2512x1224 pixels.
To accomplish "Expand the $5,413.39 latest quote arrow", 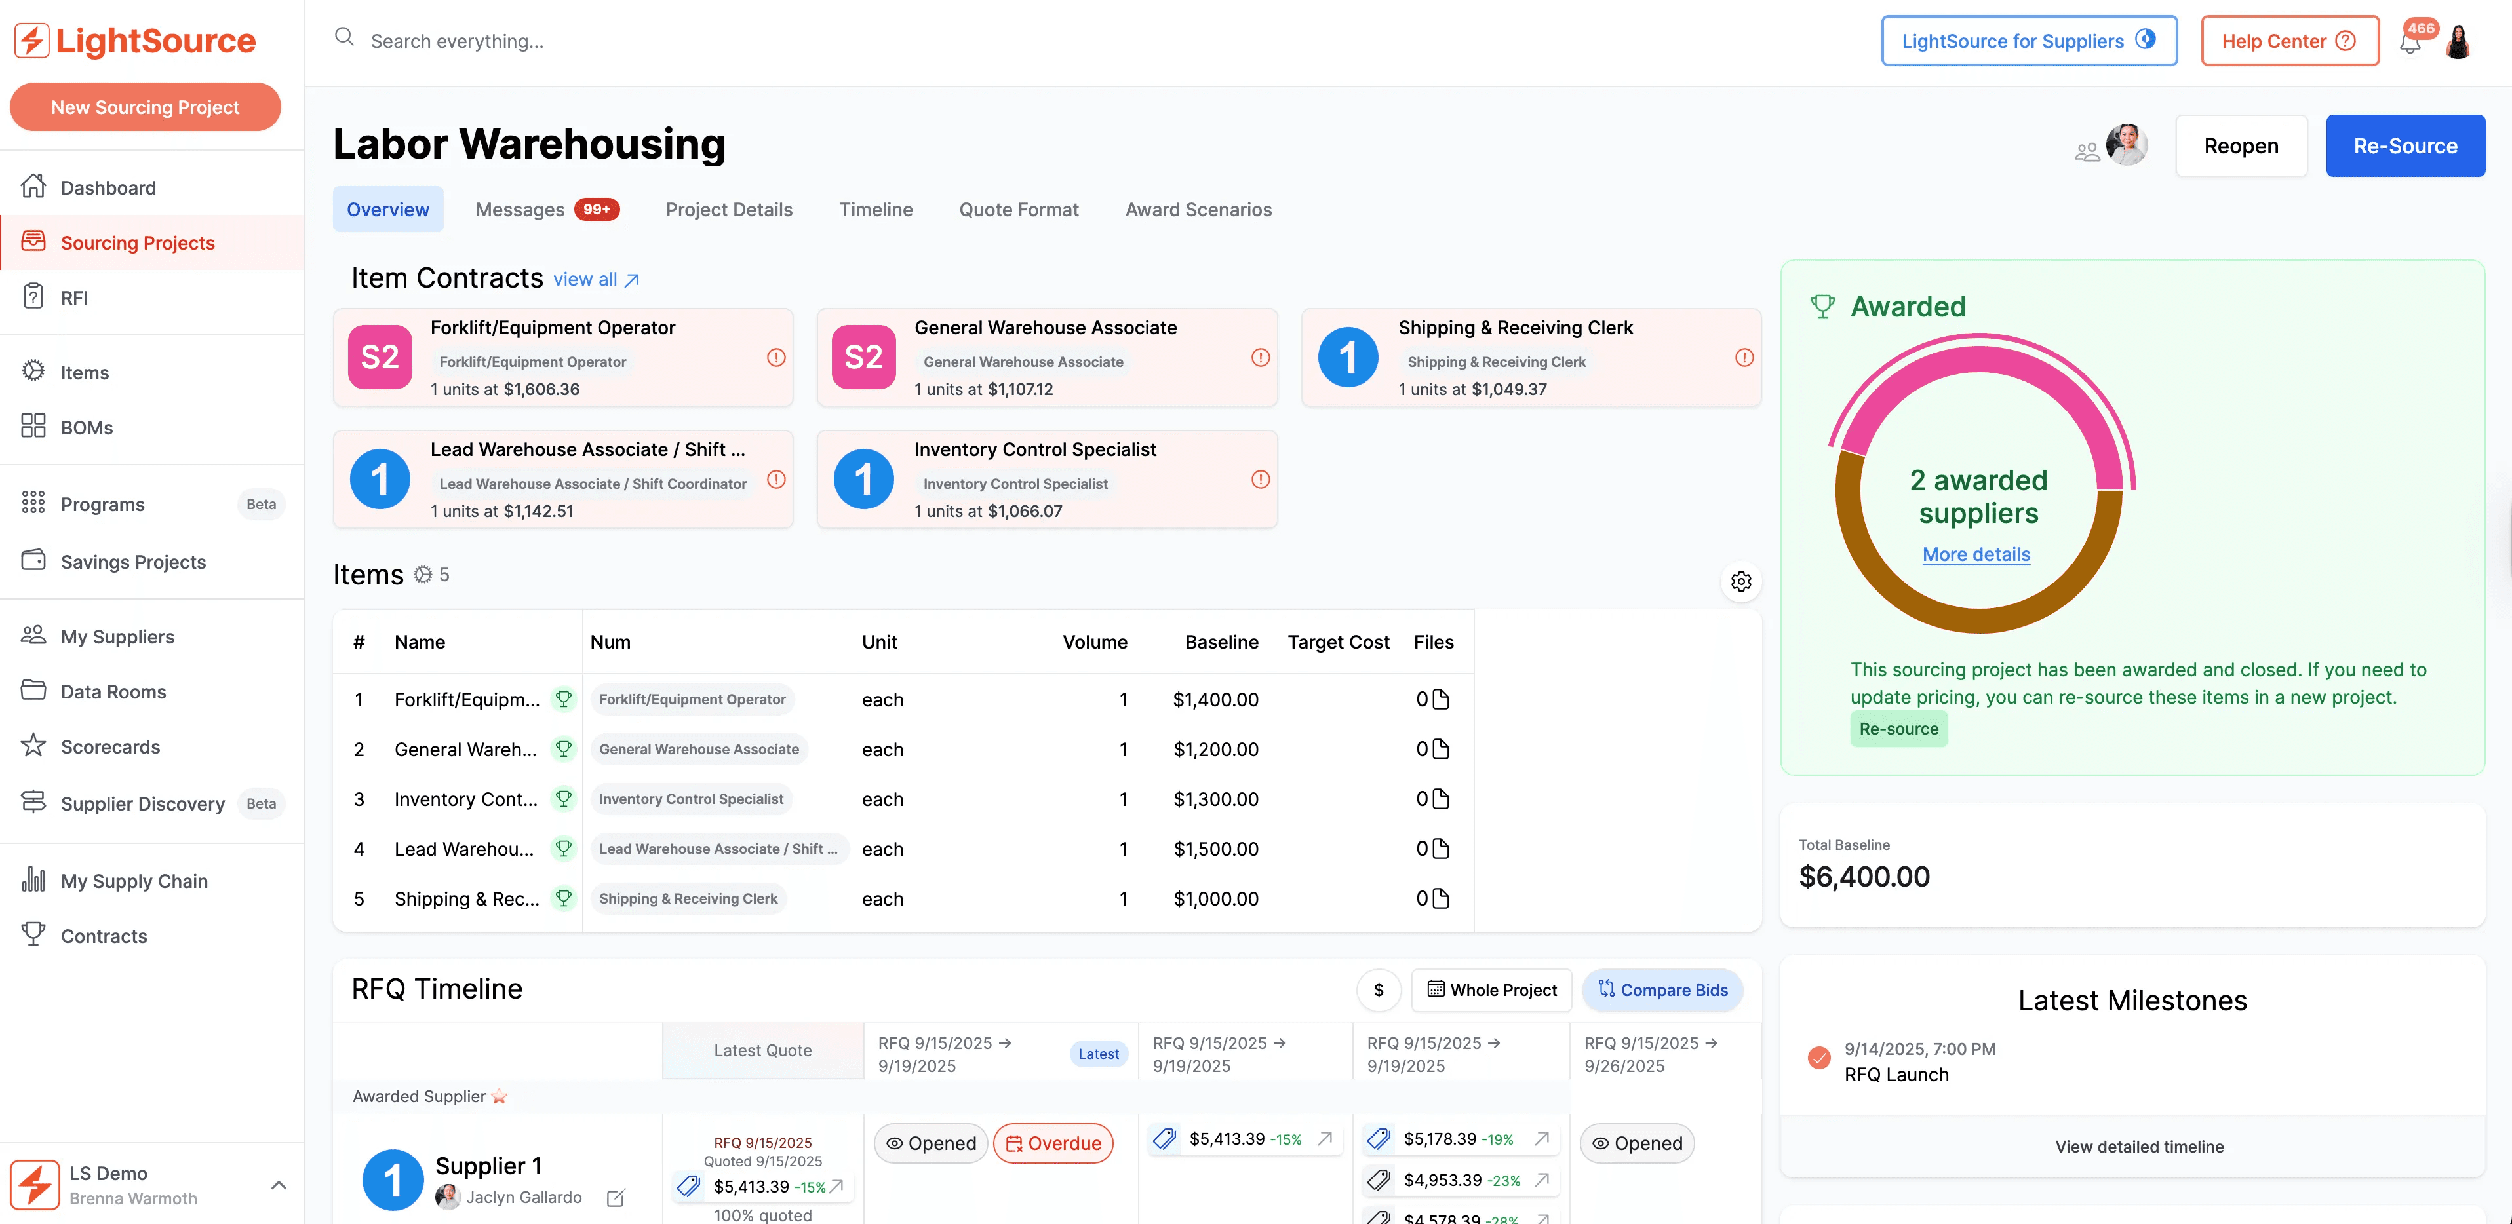I will pyautogui.click(x=836, y=1186).
